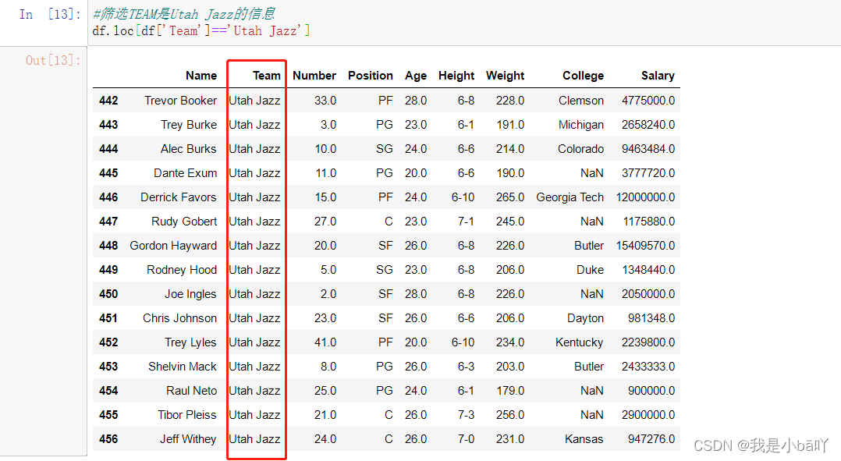The image size is (841, 461).
Task: Click Utah Jazz in the Rudy Gobert row
Action: (255, 221)
